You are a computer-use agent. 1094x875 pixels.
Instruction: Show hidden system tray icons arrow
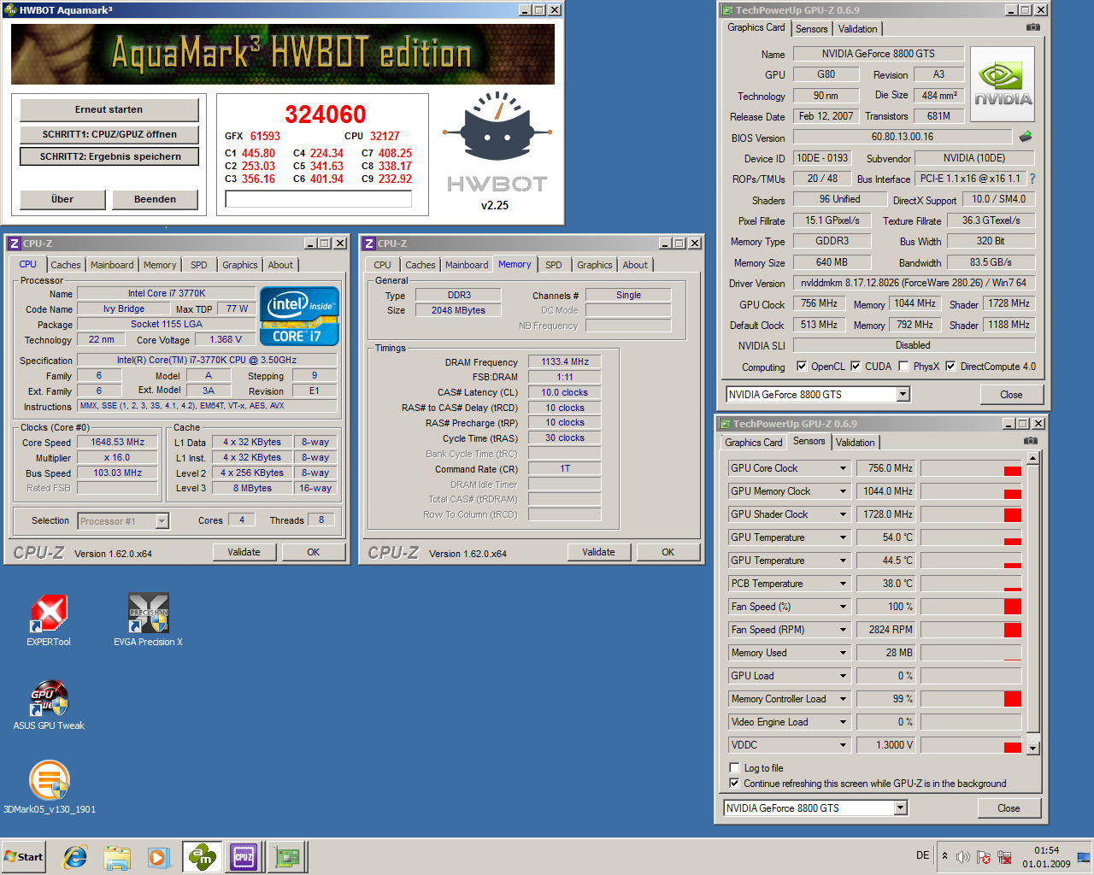point(944,855)
